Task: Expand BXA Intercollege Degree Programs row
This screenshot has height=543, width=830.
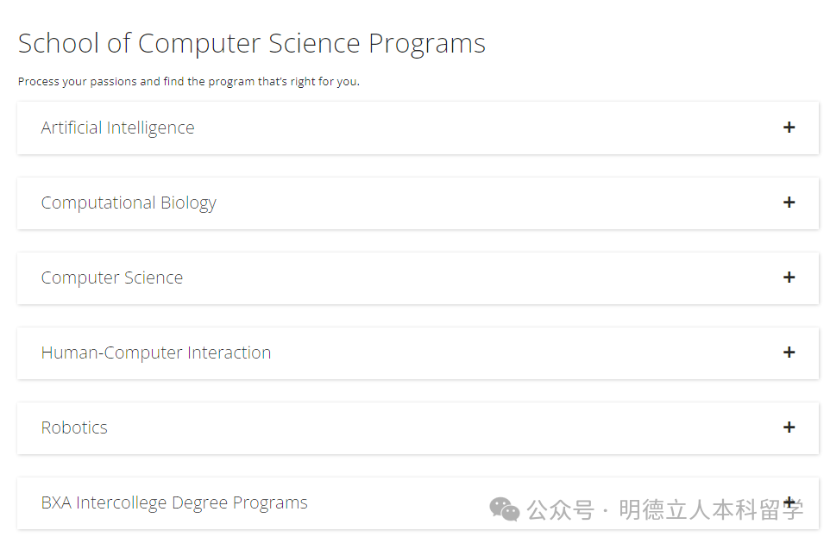Action: point(259,502)
